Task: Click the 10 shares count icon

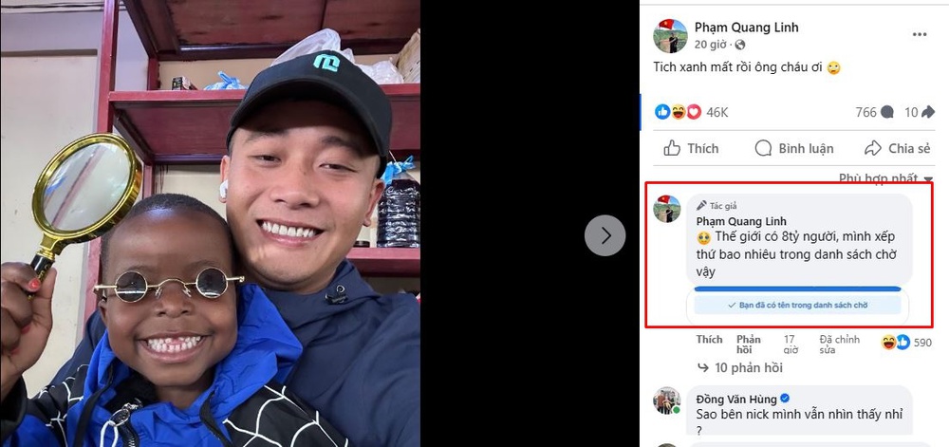Action: coord(927,112)
